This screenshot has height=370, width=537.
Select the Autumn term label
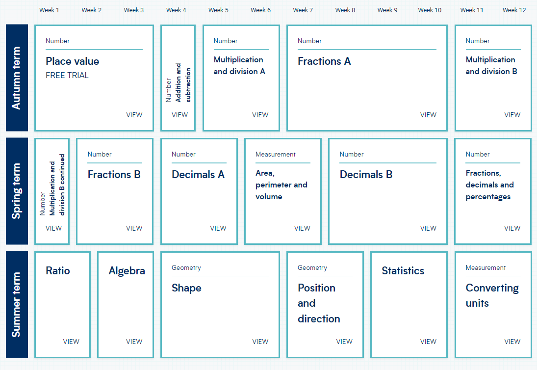17,78
